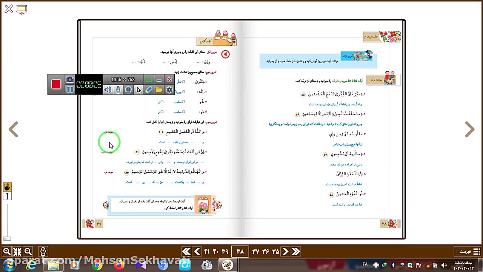The height and width of the screenshot is (272, 483).
Task: Toggle the microphone in recording toolbar
Action: 118,90
